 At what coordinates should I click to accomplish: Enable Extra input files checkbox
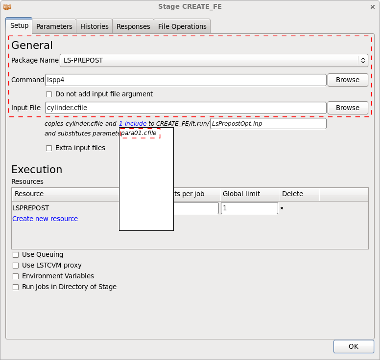[x=49, y=148]
